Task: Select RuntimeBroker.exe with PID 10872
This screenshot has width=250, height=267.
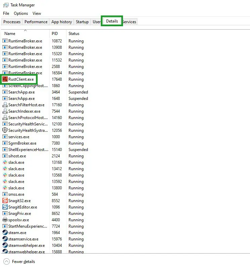Action: [25, 41]
